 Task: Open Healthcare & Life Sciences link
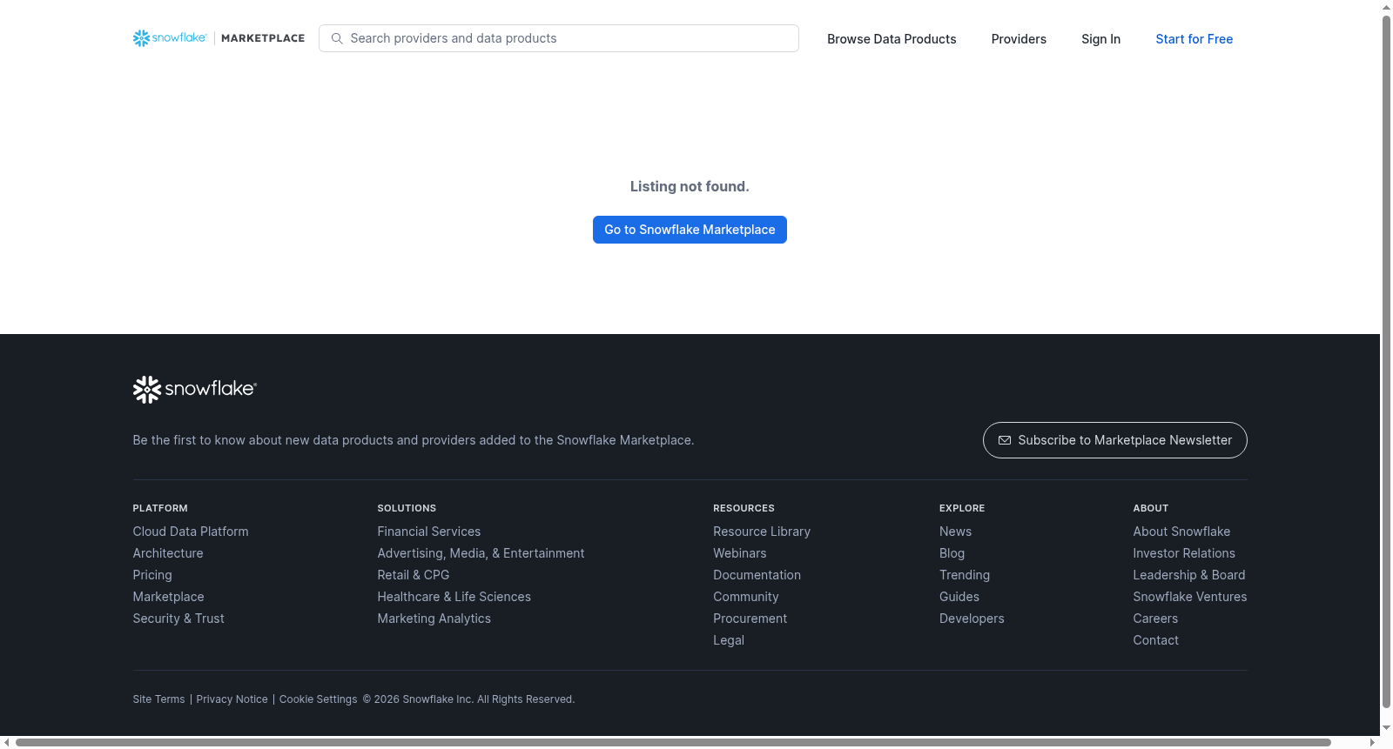tap(454, 597)
